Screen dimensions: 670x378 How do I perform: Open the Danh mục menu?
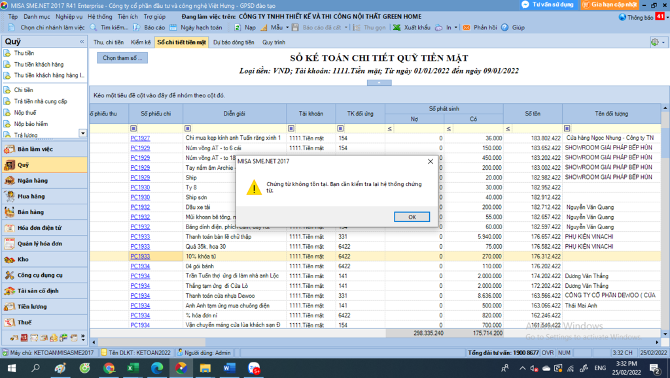(37, 16)
